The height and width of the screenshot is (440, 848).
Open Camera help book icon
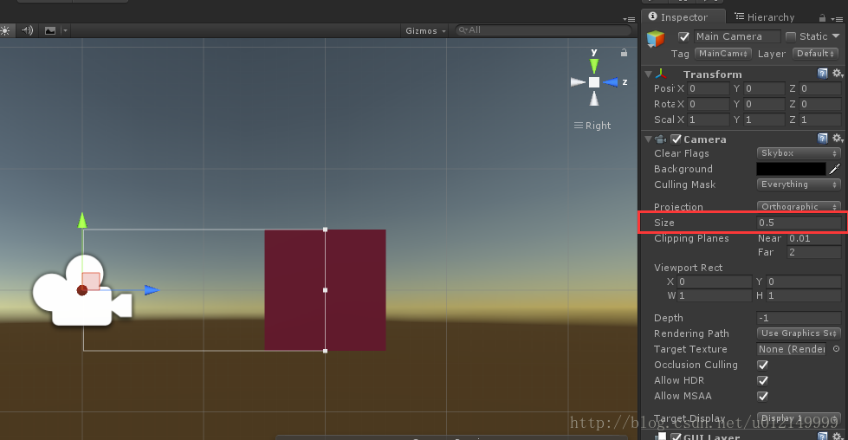pyautogui.click(x=822, y=139)
